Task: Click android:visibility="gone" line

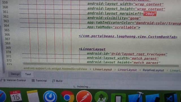Action: 114,18
